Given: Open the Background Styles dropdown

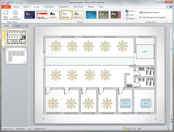Looking at the screenshot, I should pyautogui.click(x=150, y=12).
